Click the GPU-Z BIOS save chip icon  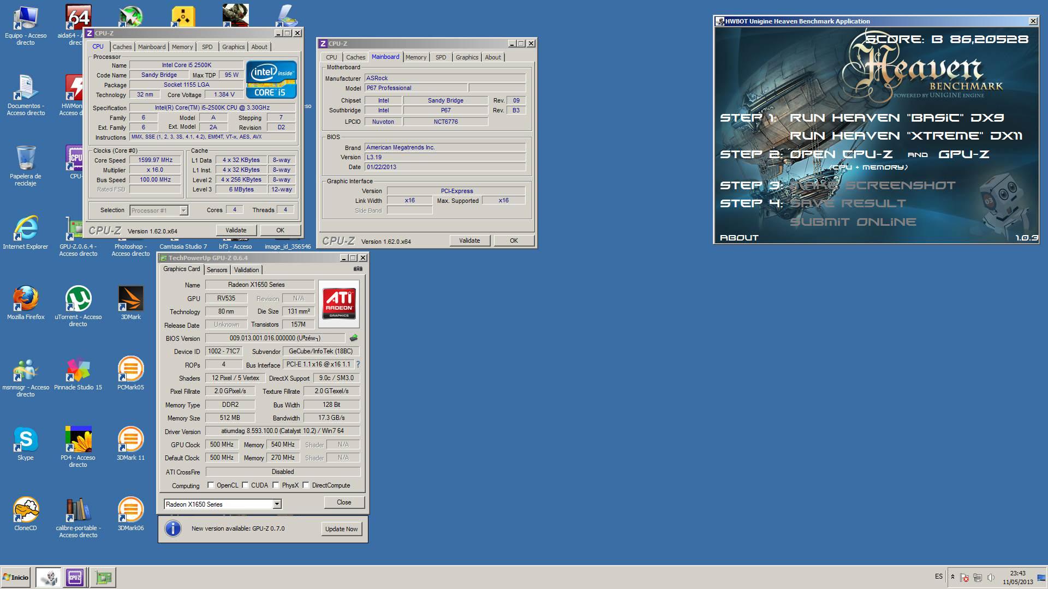pos(354,338)
